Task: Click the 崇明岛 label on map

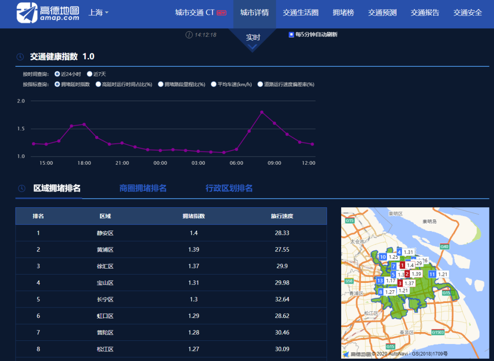Action: tap(430, 222)
